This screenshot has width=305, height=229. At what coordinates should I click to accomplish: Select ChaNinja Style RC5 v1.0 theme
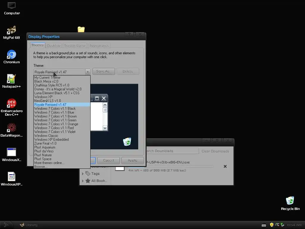click(x=62, y=85)
